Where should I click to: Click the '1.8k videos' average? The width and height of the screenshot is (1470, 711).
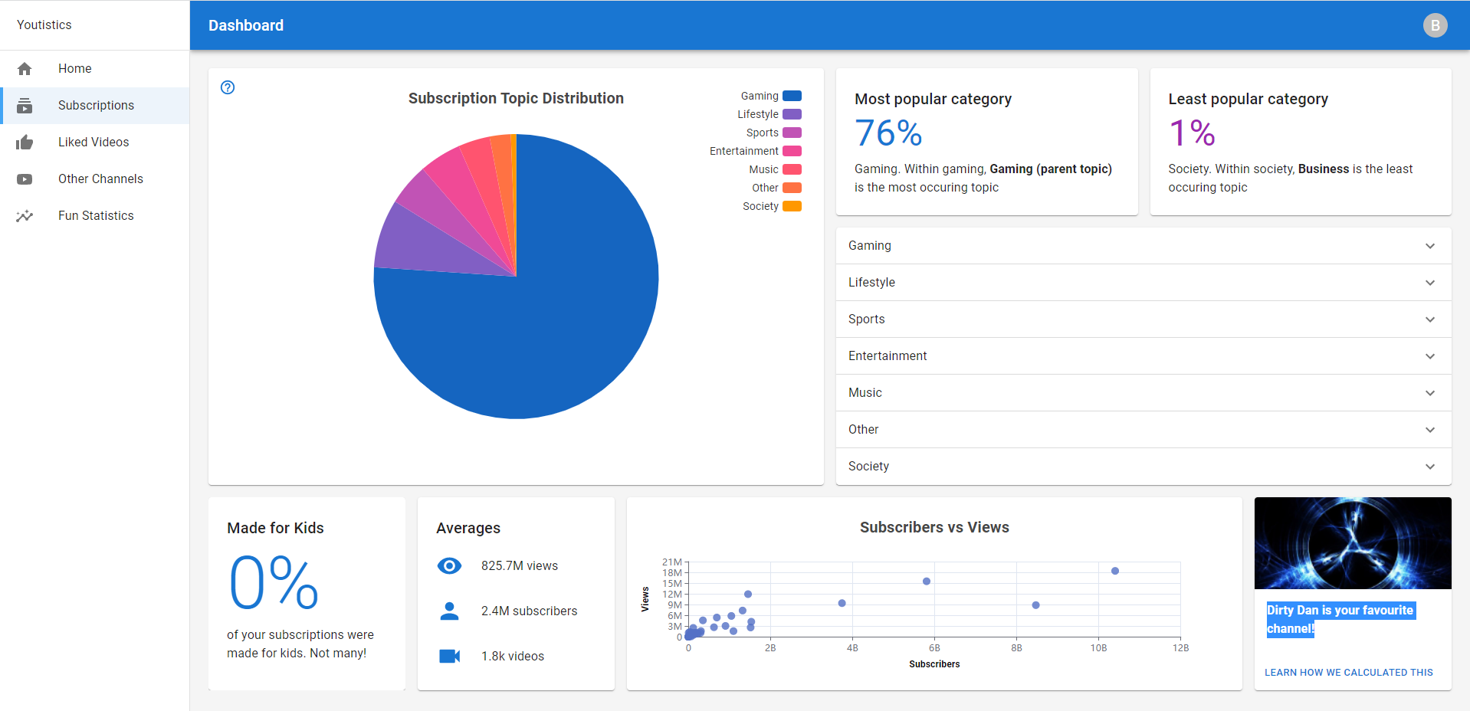pyautogui.click(x=513, y=656)
